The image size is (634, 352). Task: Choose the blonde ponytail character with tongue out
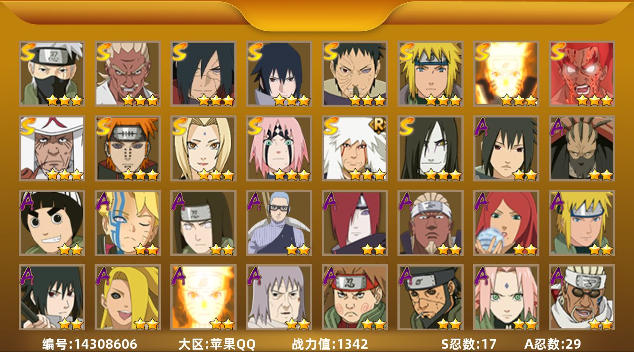point(128,298)
